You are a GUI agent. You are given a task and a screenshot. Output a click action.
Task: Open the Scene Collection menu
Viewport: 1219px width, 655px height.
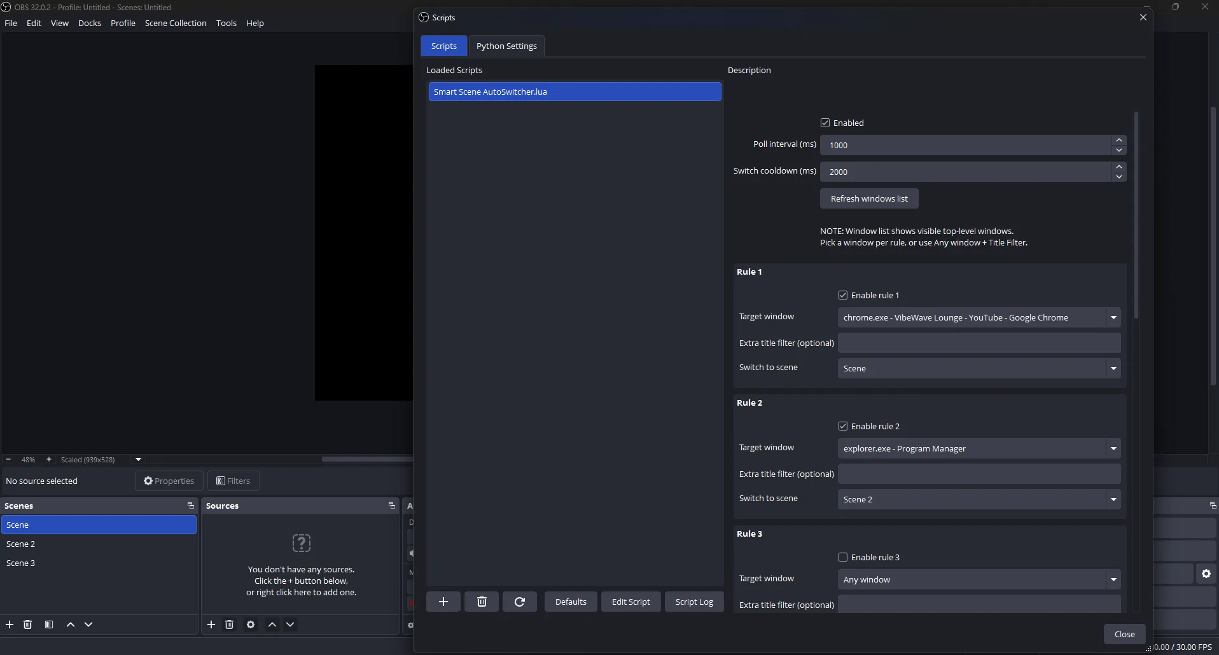(176, 23)
